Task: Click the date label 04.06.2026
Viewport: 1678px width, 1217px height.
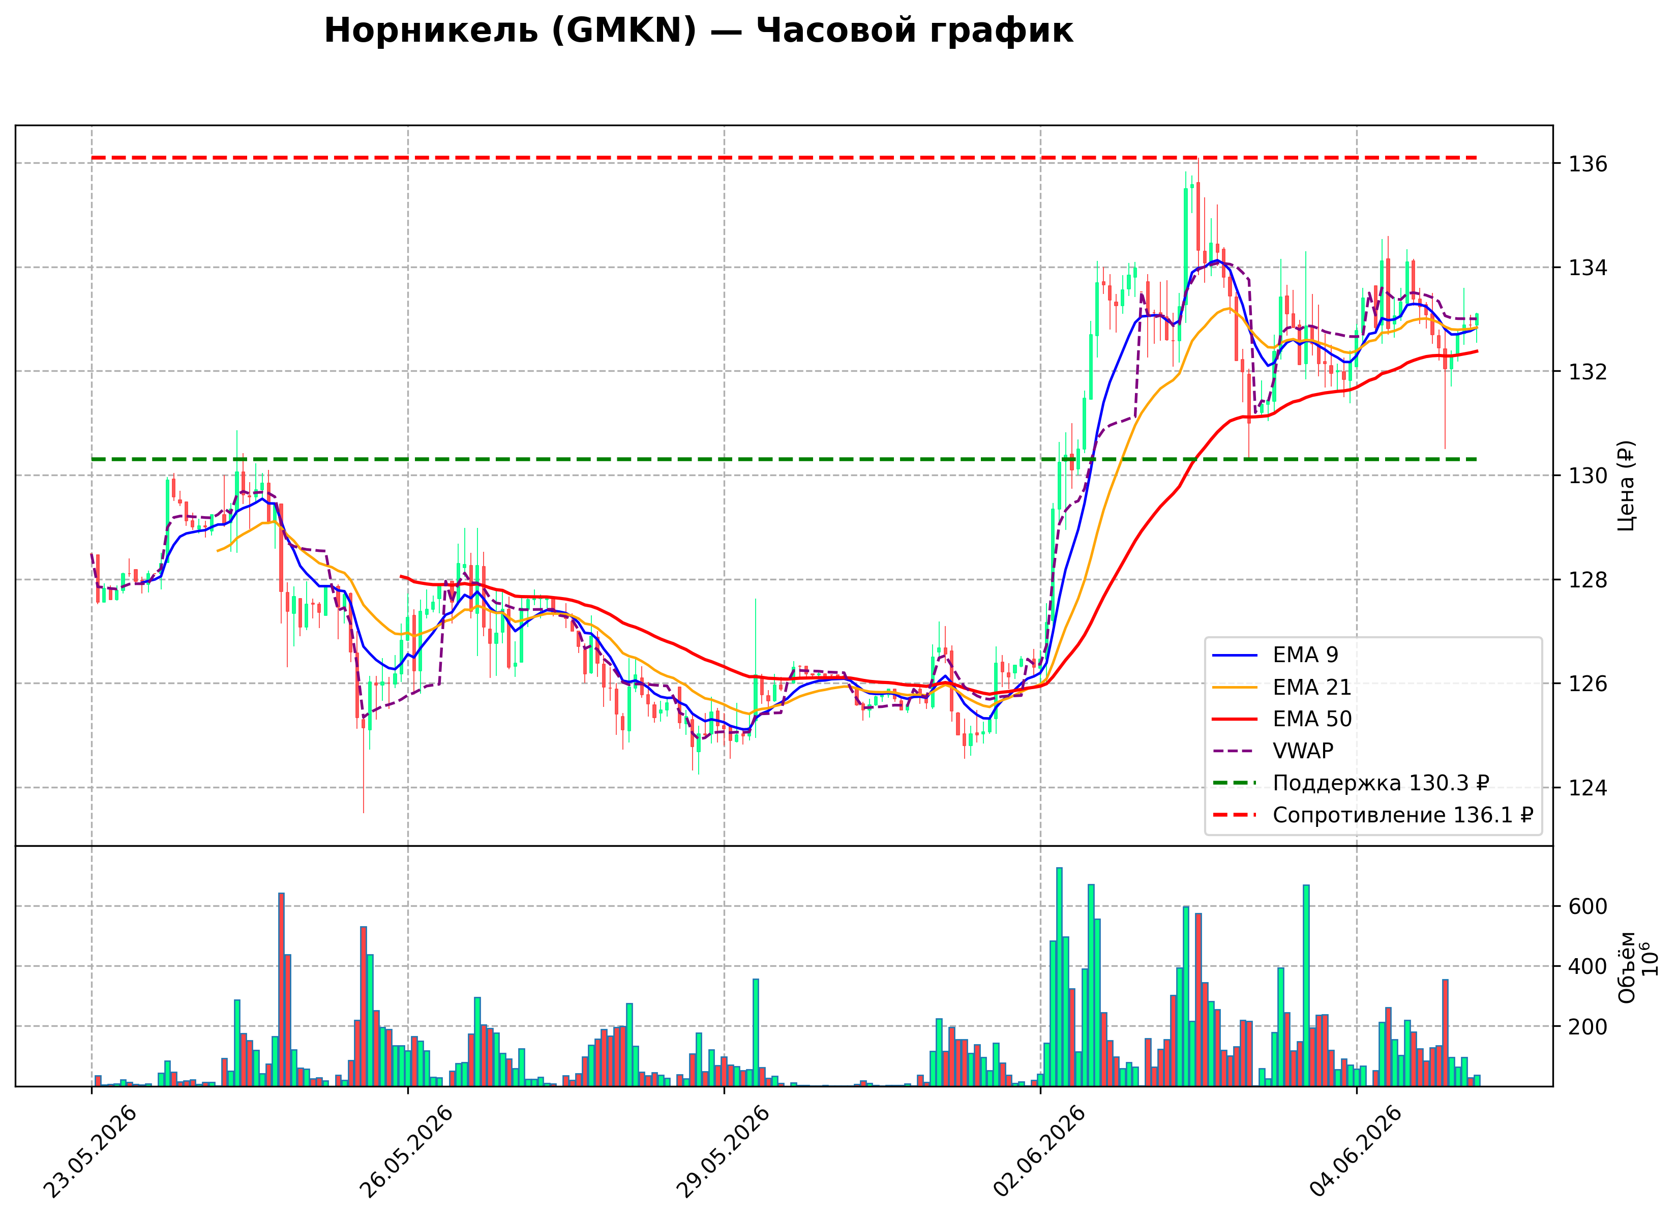Action: [1356, 1152]
